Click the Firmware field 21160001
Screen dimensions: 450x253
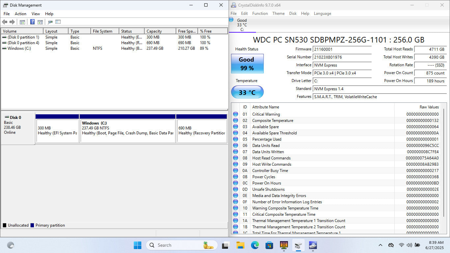tap(342, 49)
